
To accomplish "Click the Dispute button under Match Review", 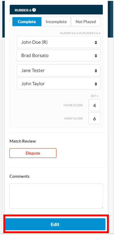I will pos(33,153).
